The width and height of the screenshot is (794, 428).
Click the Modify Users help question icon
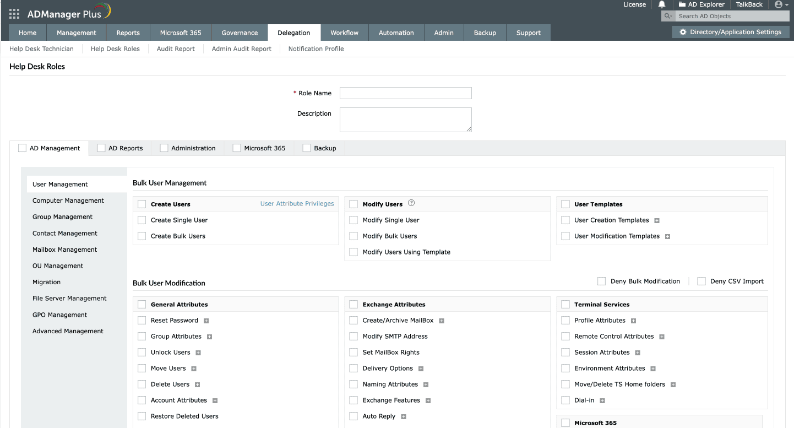411,203
